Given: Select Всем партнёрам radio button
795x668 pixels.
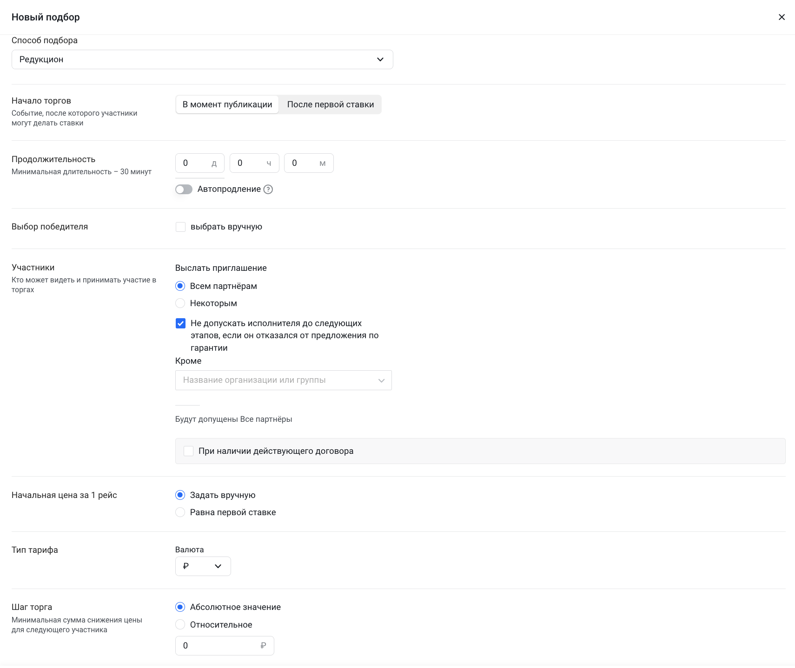Looking at the screenshot, I should pyautogui.click(x=180, y=286).
